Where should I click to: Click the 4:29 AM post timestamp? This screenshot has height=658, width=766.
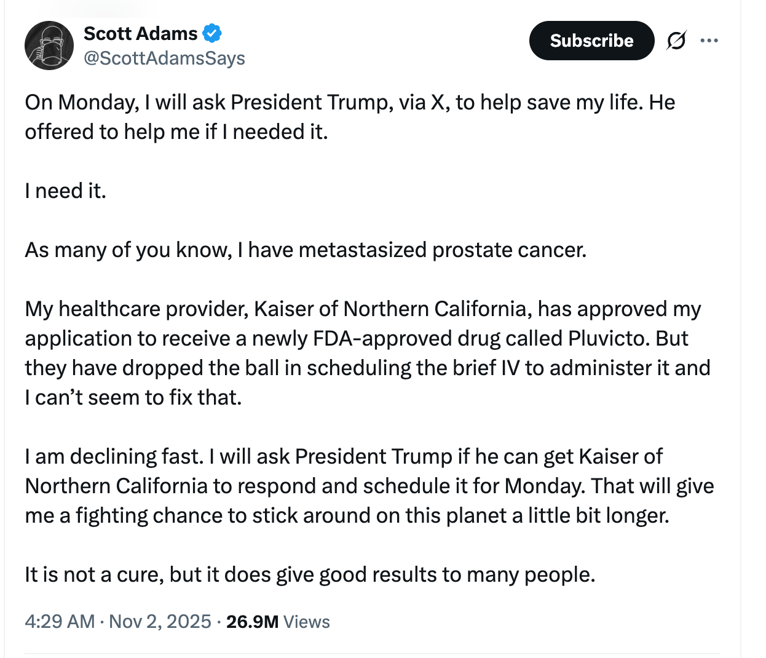point(60,621)
